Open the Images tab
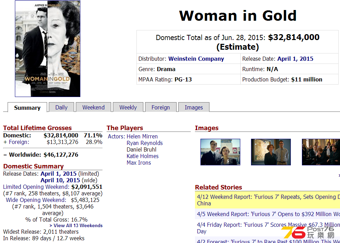 pyautogui.click(x=194, y=107)
